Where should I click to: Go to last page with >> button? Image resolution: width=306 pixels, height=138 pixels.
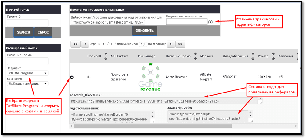pos(180,44)
